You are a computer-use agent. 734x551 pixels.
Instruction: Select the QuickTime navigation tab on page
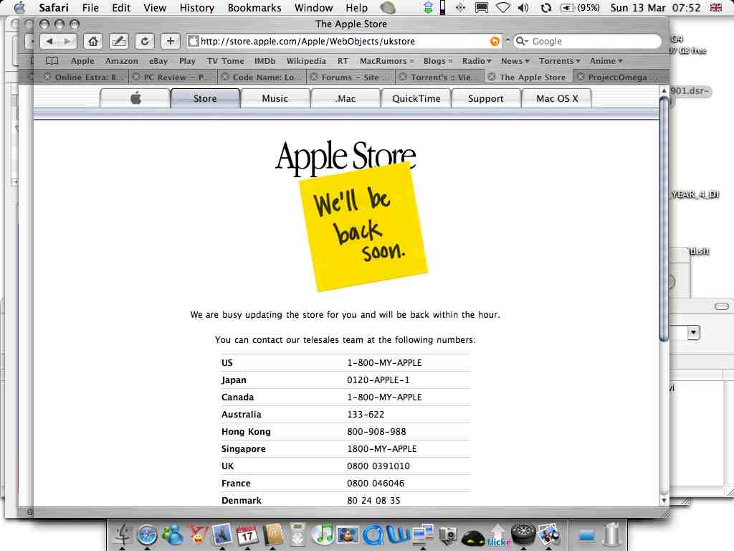[416, 98]
